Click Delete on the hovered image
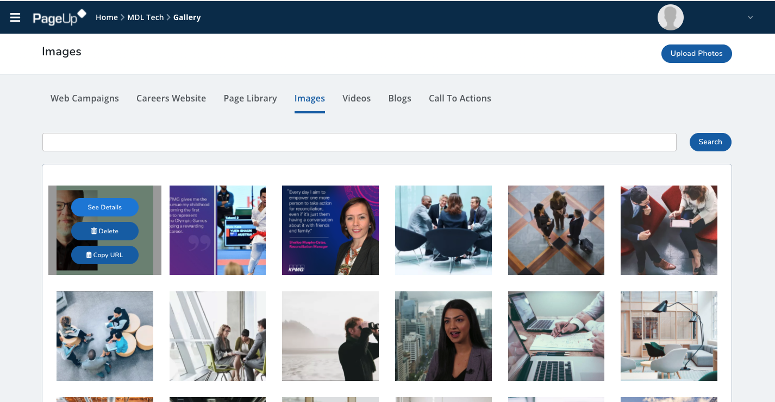The height and width of the screenshot is (402, 775). (x=105, y=231)
